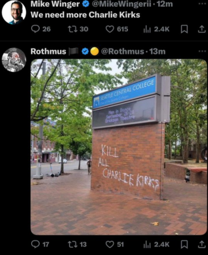This screenshot has height=255, width=208.
Task: Click the Mike Winger display name
Action: point(55,4)
